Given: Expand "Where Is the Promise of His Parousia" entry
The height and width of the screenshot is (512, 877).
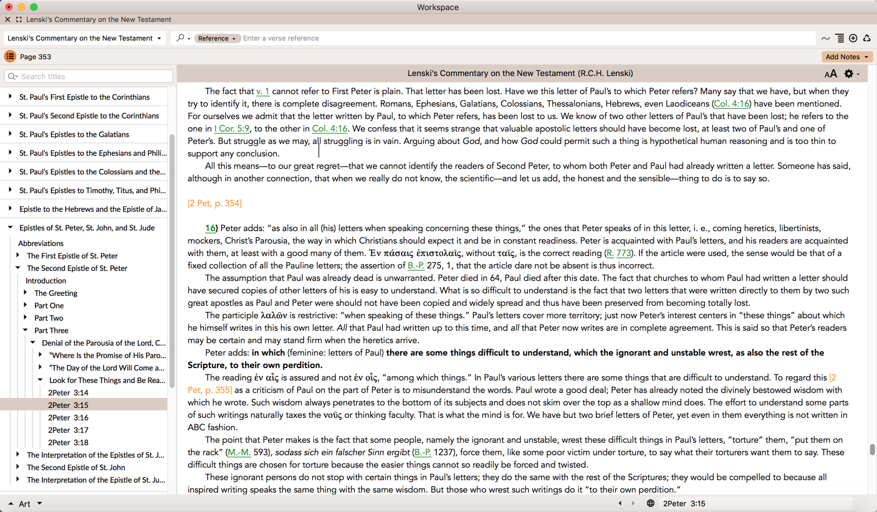Looking at the screenshot, I should pyautogui.click(x=40, y=355).
